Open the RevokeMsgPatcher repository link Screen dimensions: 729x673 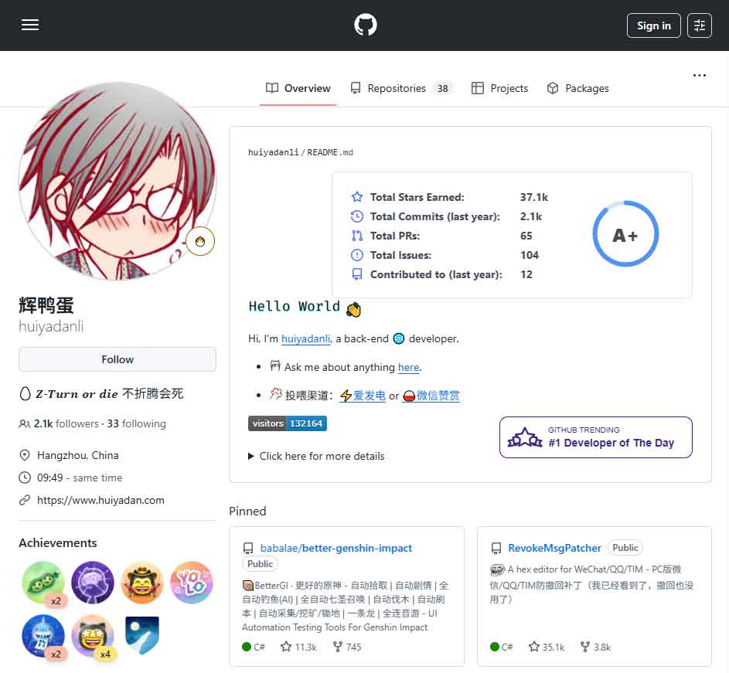[x=554, y=548]
